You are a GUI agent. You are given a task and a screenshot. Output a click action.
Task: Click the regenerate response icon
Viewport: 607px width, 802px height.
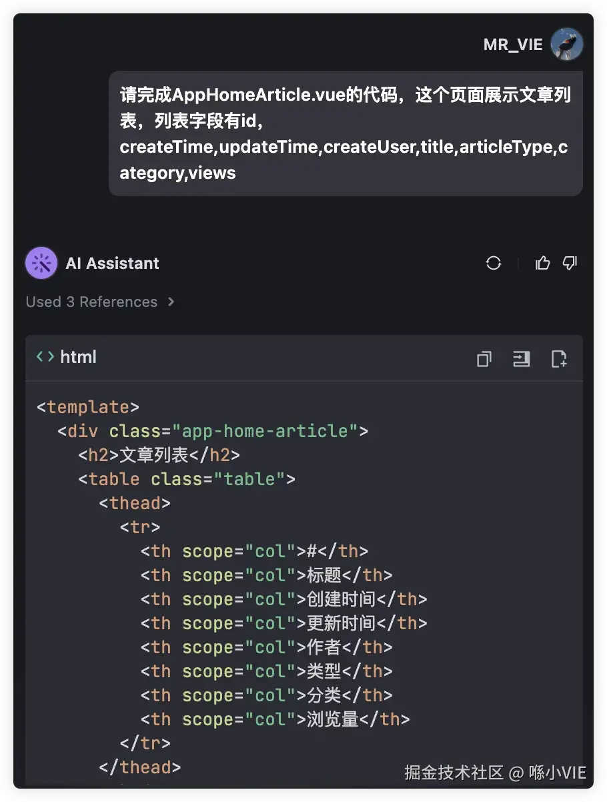tap(494, 263)
